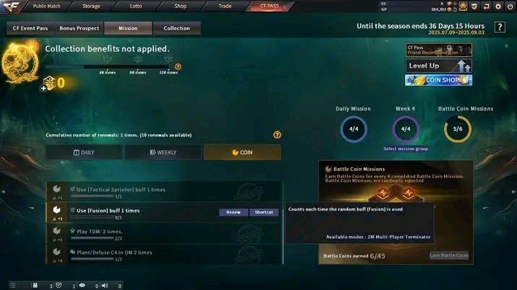Click the help icon beside the renewals counter

click(x=277, y=134)
